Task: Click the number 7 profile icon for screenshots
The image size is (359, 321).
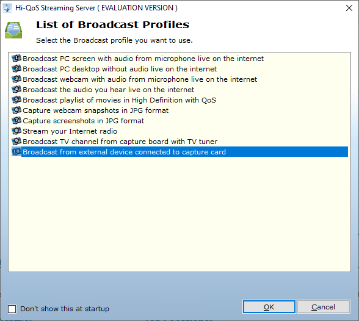Action: point(16,121)
